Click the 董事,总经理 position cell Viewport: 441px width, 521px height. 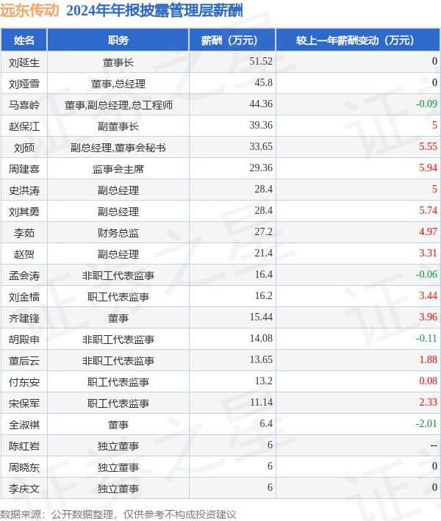point(118,84)
